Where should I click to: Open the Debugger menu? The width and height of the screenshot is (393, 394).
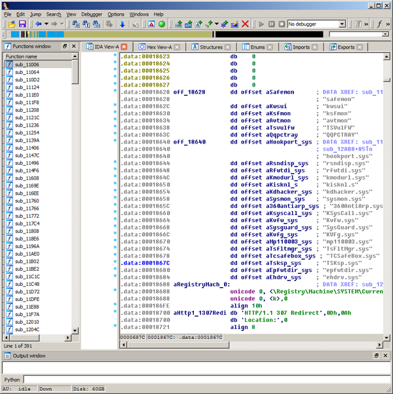coord(92,14)
